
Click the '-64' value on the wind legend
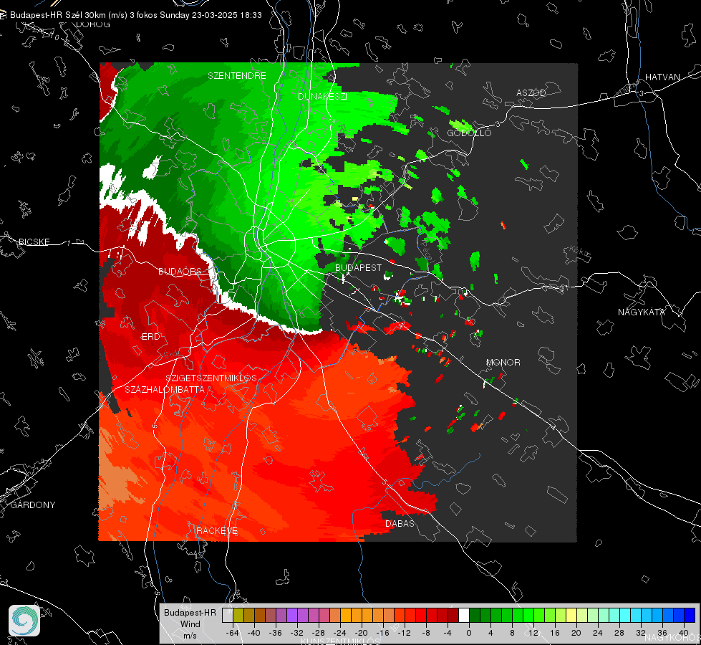[x=233, y=633]
